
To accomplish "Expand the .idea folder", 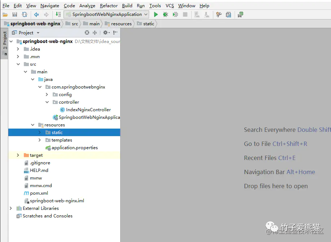I will pyautogui.click(x=18, y=49).
